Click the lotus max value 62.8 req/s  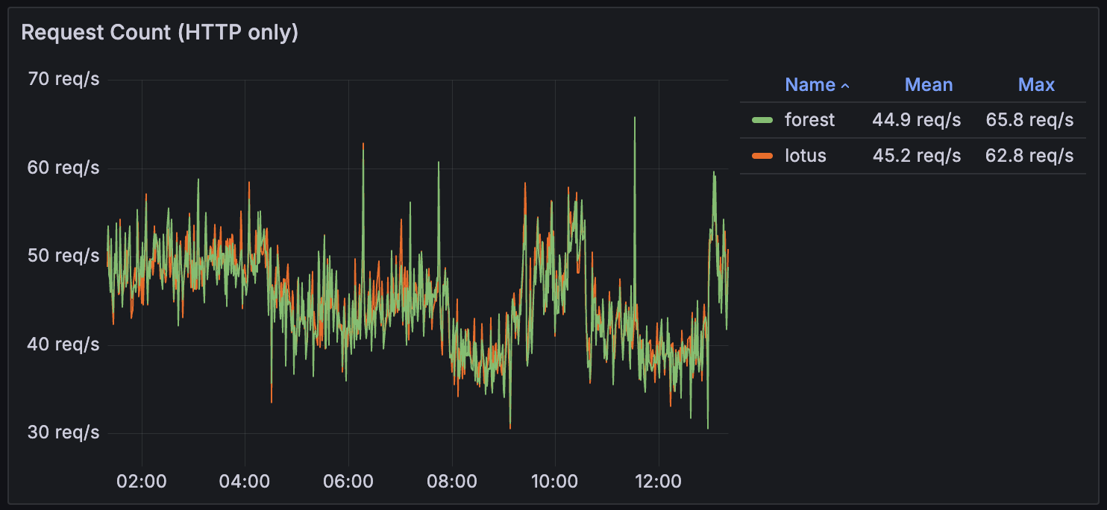pos(1029,156)
